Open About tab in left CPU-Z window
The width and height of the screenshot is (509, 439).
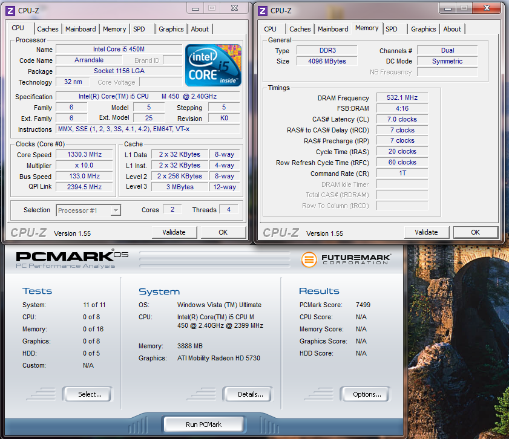pos(200,29)
